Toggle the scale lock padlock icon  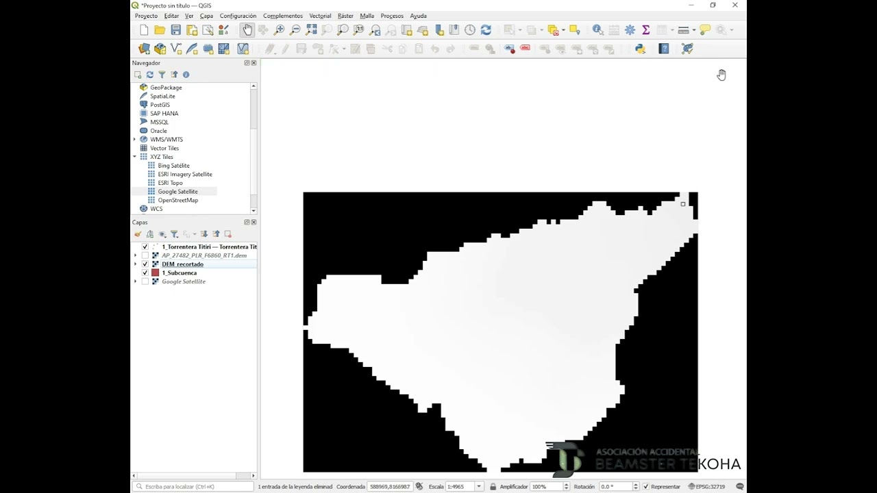click(493, 487)
